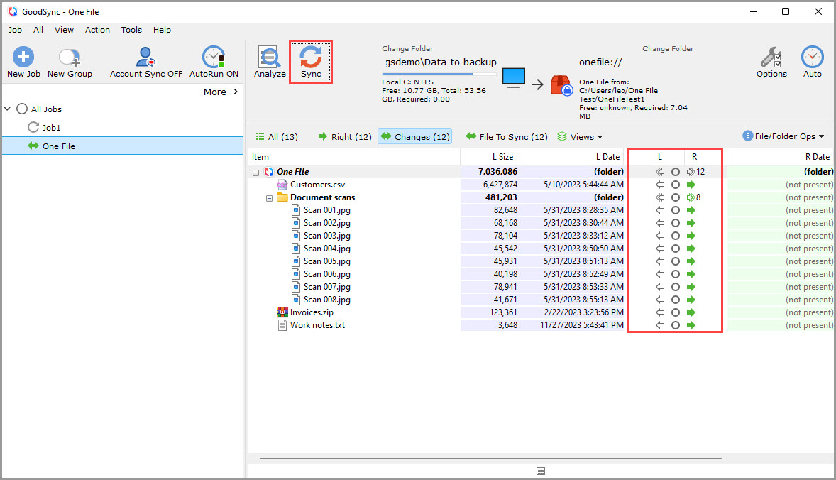Click left Change Folder link

tap(407, 48)
